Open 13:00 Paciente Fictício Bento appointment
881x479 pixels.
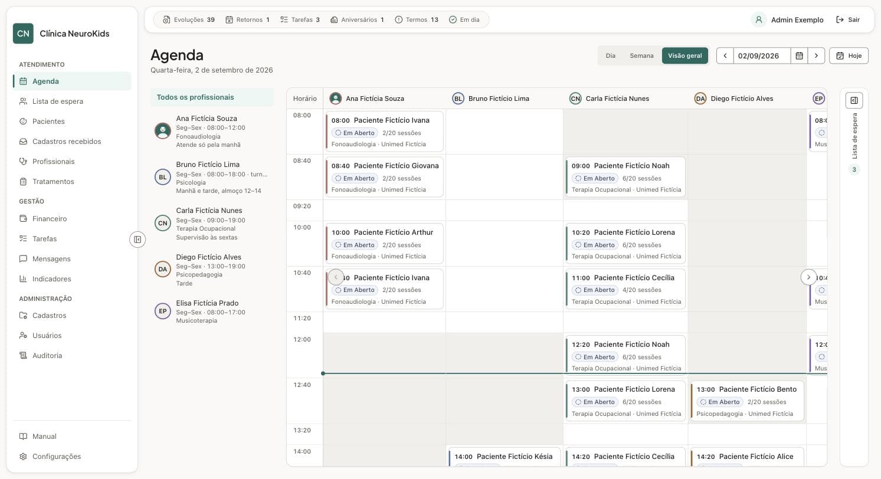[747, 401]
